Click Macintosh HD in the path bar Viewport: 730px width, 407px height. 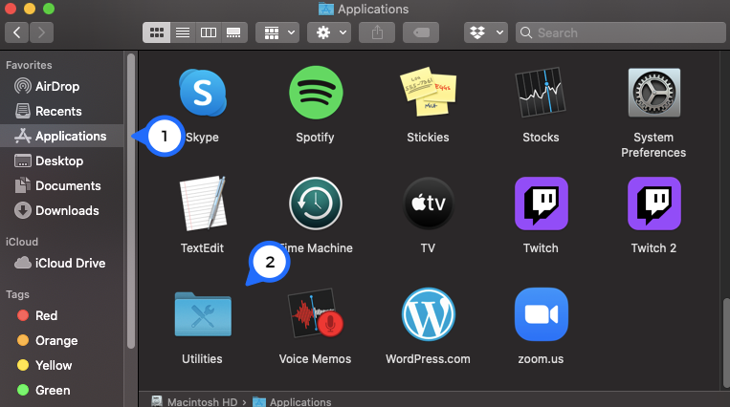(194, 401)
